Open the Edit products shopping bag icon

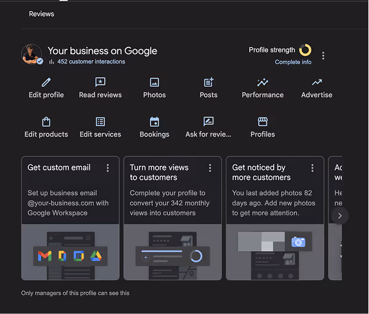tap(46, 121)
